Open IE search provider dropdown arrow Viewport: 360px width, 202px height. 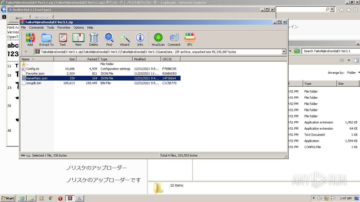click(332, 10)
